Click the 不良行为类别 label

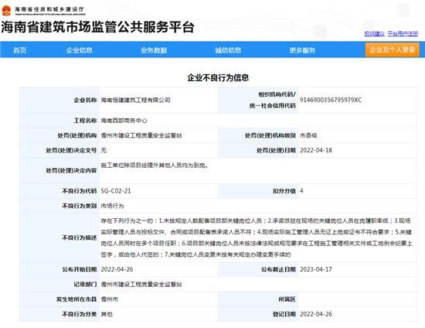79,206
